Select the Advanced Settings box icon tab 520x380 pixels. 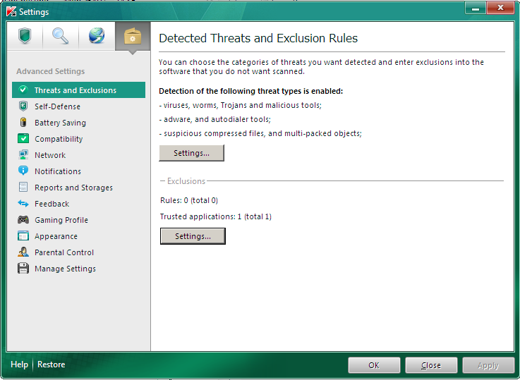[133, 36]
